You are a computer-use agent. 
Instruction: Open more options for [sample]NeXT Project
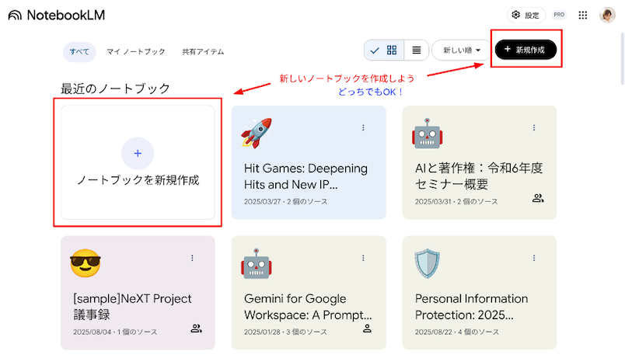tap(192, 258)
